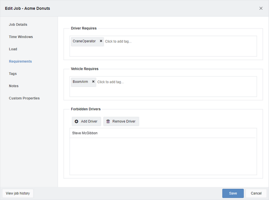Select the Requirements section in the sidebar

click(x=20, y=61)
